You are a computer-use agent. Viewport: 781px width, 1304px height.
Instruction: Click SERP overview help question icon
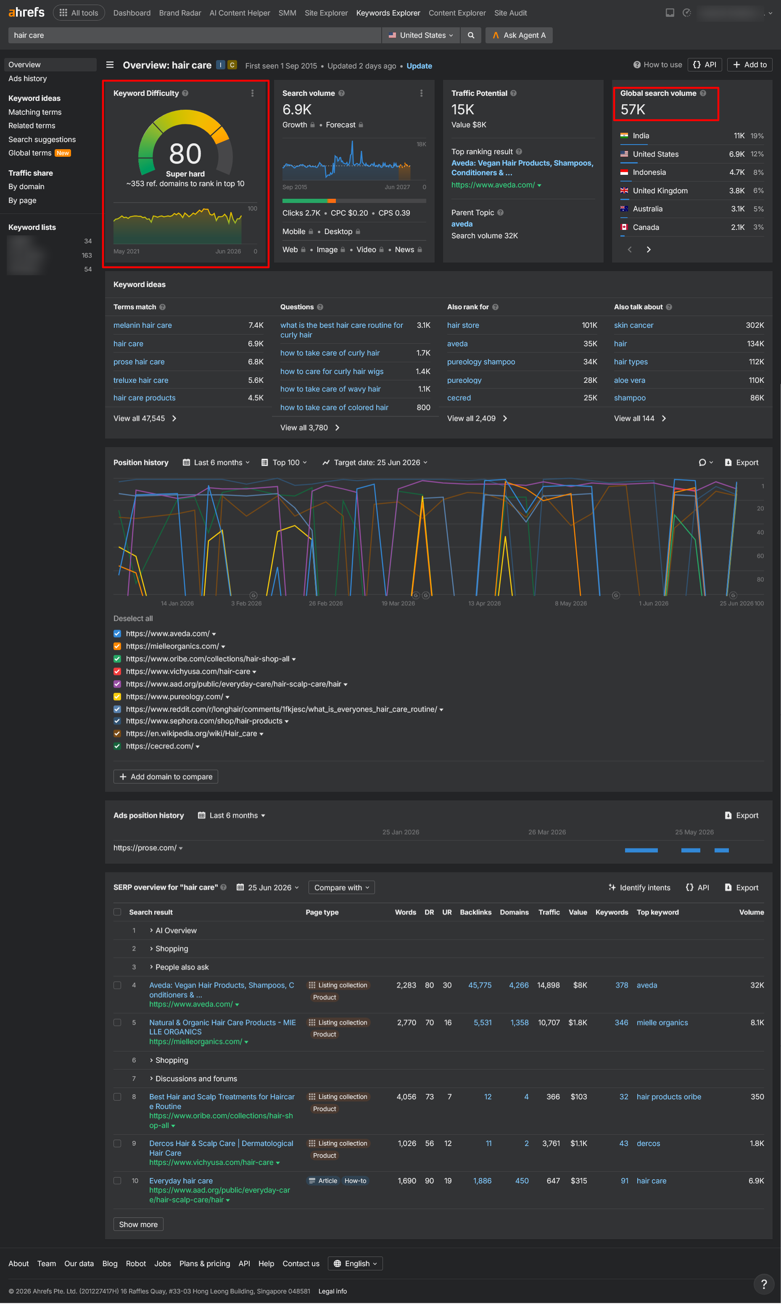224,888
